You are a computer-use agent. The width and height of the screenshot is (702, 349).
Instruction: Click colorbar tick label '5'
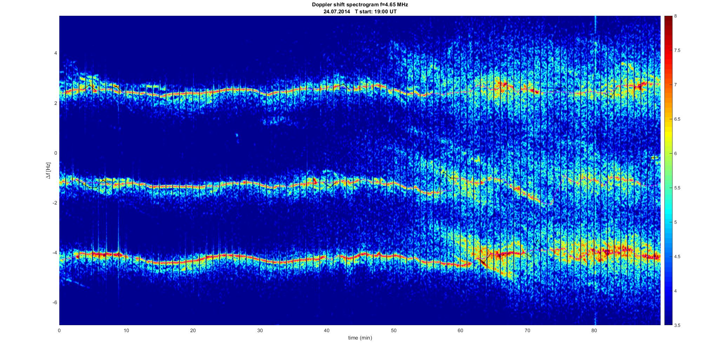675,222
